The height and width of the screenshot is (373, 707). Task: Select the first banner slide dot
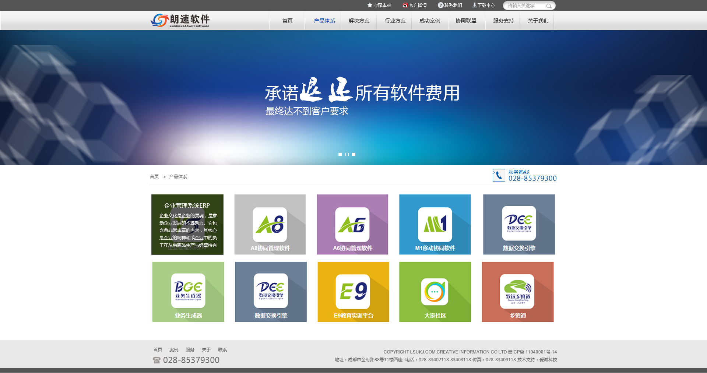[340, 154]
